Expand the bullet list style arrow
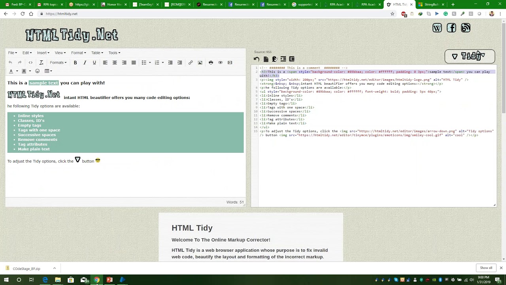 click(x=150, y=63)
